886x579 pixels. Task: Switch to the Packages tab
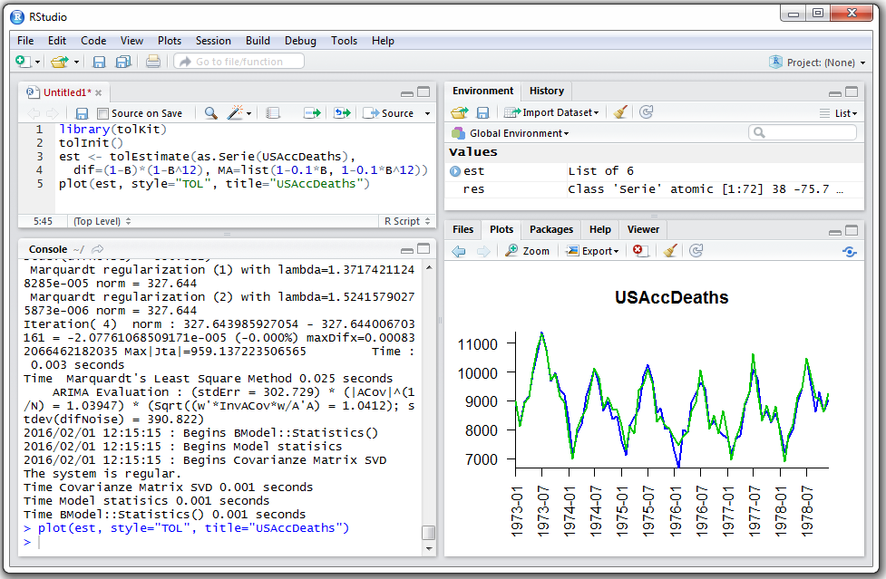click(x=551, y=229)
